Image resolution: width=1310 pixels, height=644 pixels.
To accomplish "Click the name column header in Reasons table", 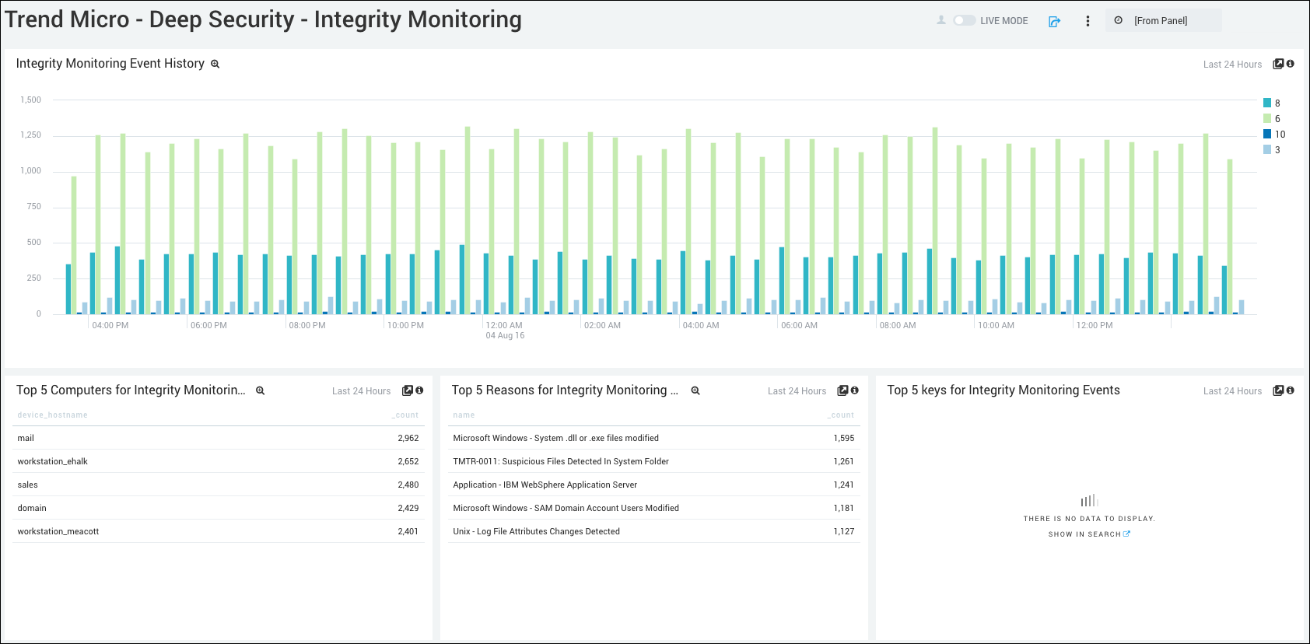I will (464, 415).
